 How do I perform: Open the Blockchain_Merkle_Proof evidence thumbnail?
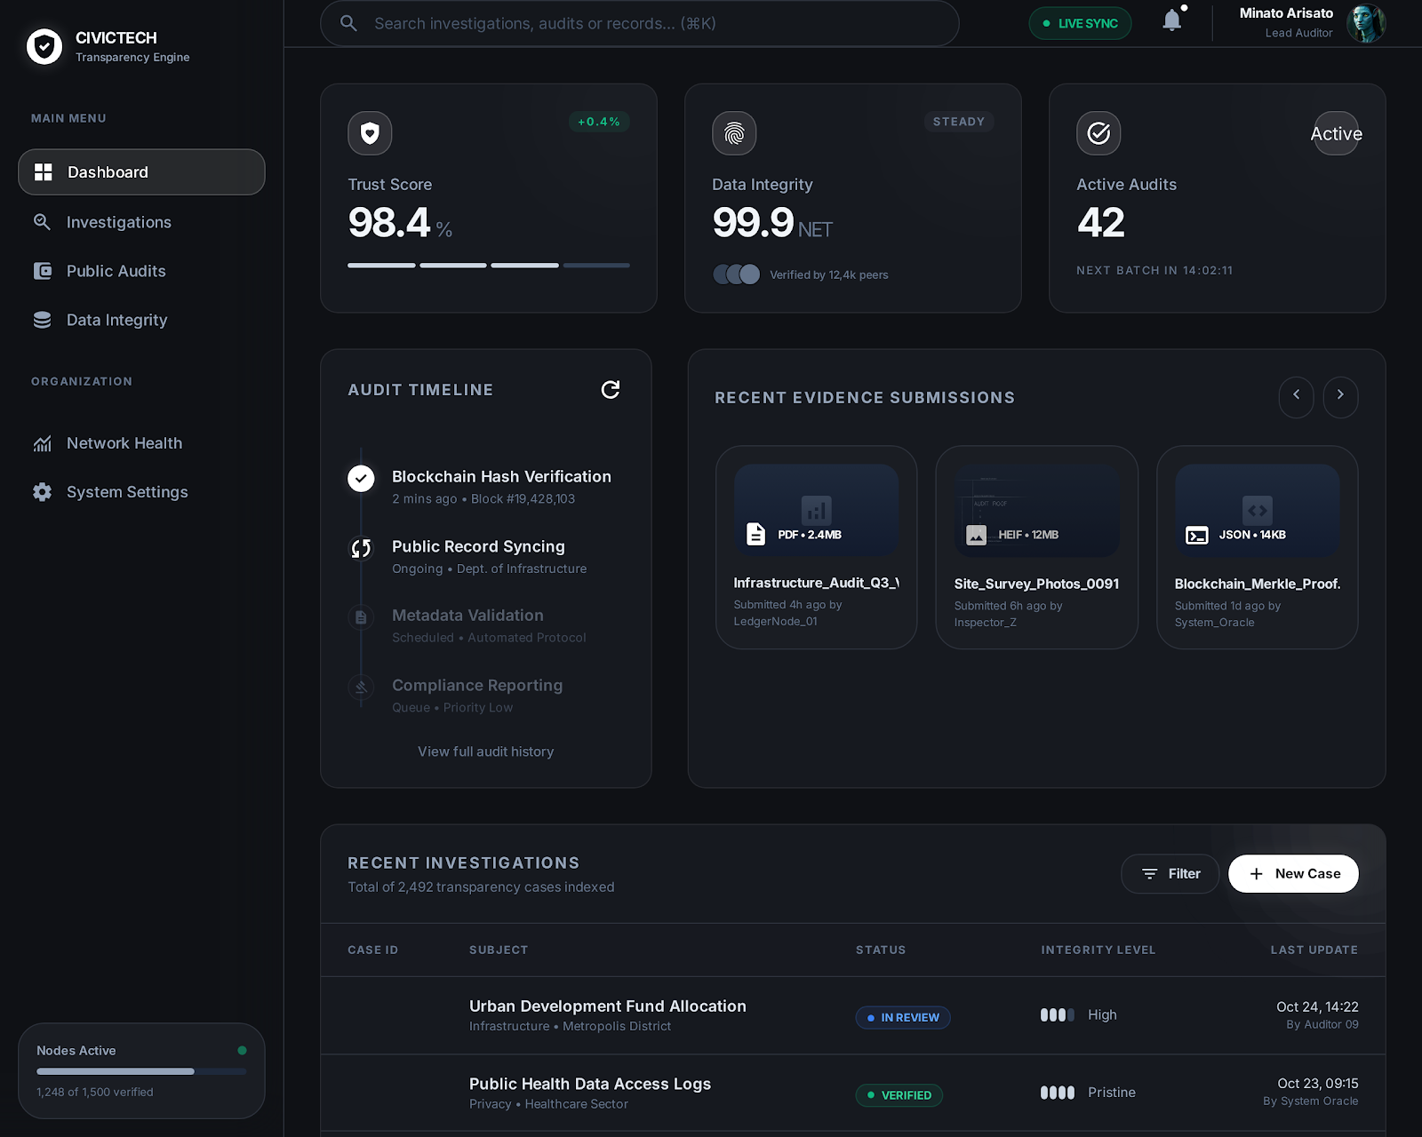coord(1257,511)
